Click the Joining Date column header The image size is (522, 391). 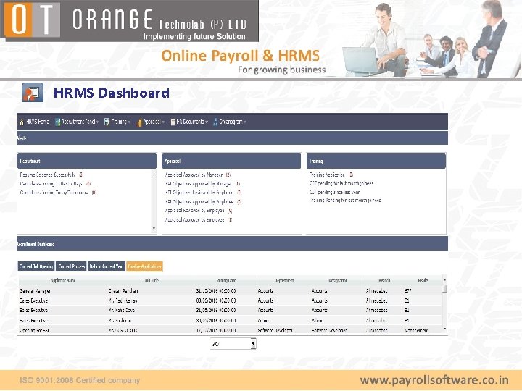226,281
